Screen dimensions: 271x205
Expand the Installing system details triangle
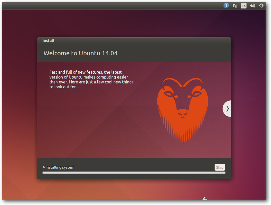click(44, 167)
